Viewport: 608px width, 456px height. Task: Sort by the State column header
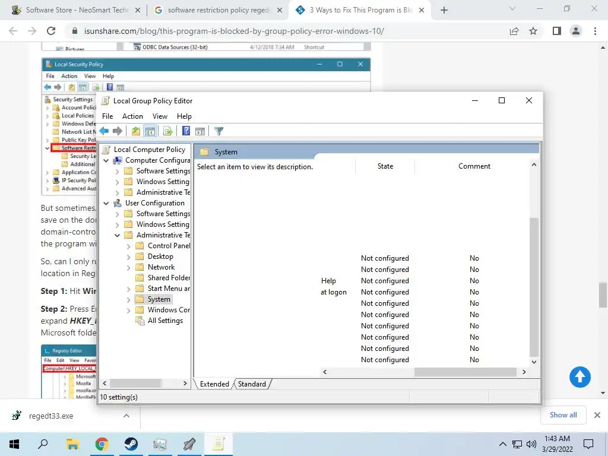click(x=385, y=166)
